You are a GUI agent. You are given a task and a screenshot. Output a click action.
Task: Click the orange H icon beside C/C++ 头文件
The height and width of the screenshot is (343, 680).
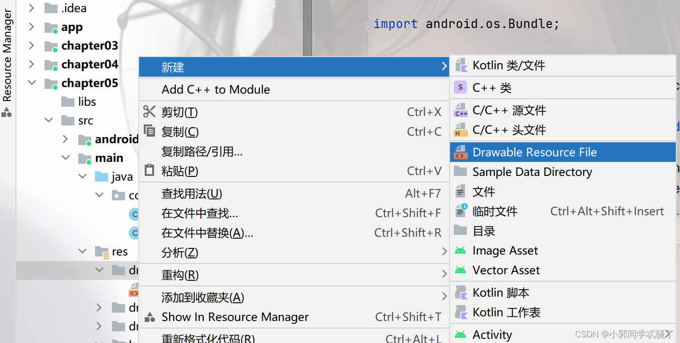pyautogui.click(x=460, y=130)
